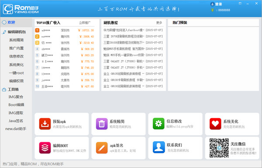The height and width of the screenshot is (168, 262).
Task: Open Java签名 tool in sidebar
Action: tap(16, 121)
